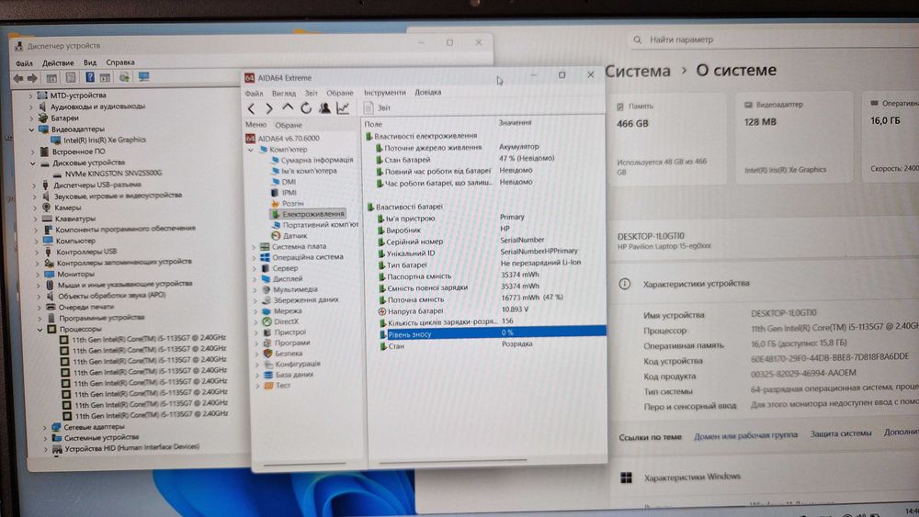Go forward in AIDA64 toolbar

[x=269, y=108]
